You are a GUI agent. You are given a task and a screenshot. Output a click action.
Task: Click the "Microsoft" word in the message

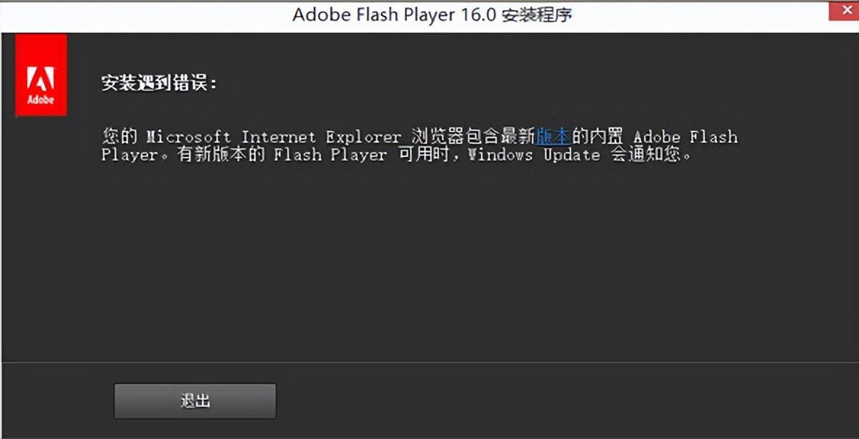point(189,137)
